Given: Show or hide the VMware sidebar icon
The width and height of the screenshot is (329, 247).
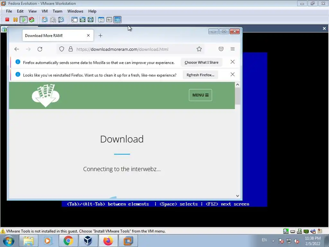Looking at the screenshot, I should [x=75, y=20].
